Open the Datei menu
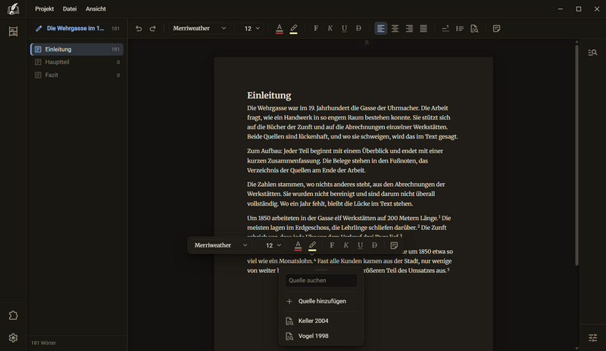This screenshot has width=606, height=351. tap(70, 9)
